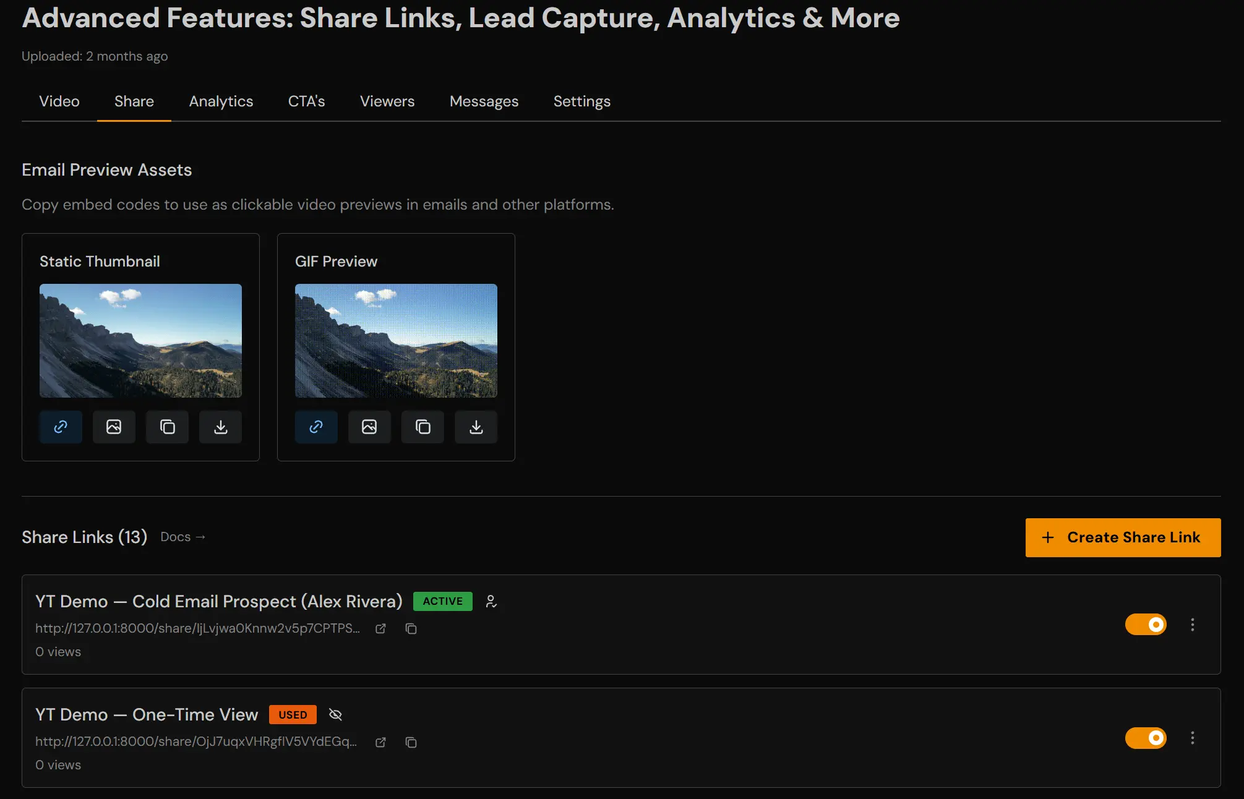
Task: Open the Settings tab
Action: click(x=582, y=101)
